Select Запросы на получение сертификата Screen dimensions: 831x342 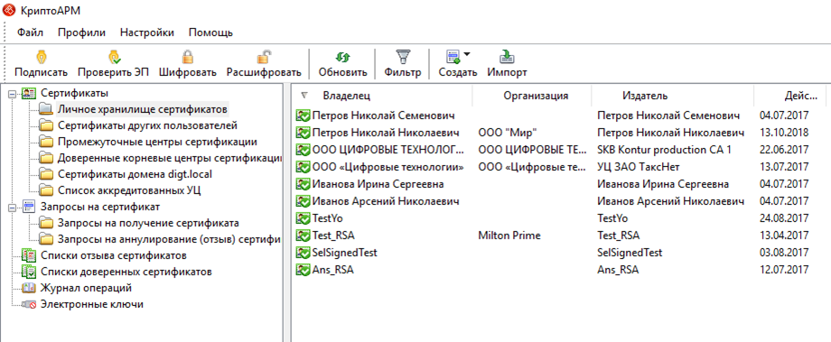148,223
